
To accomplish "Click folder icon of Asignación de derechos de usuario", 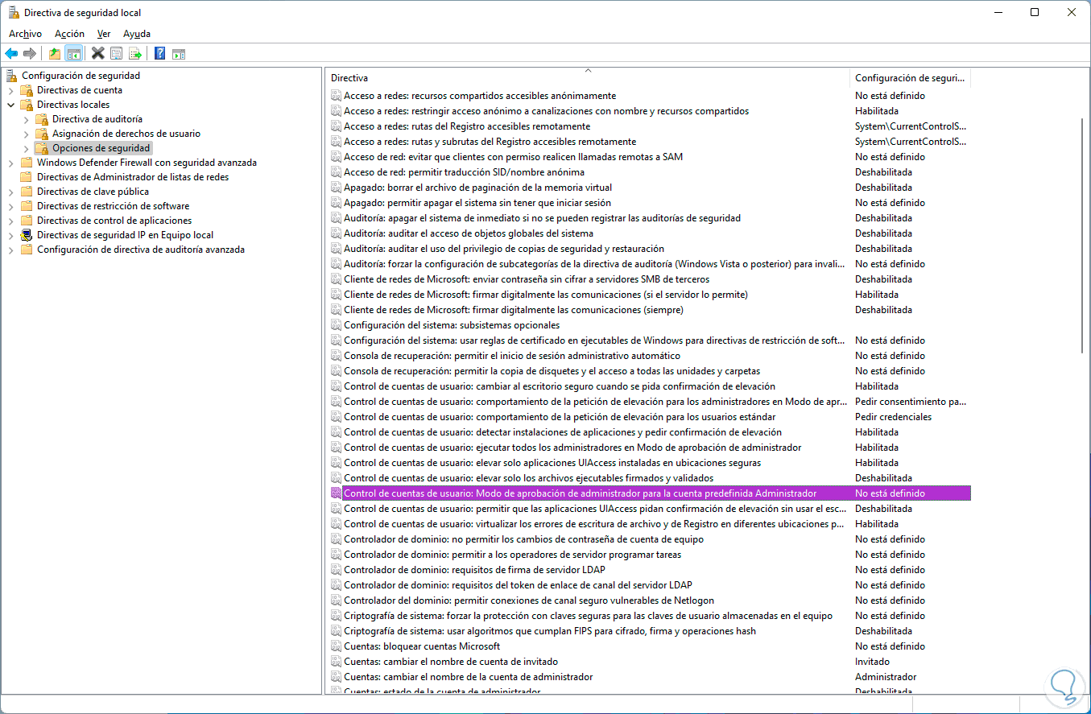I will [42, 134].
